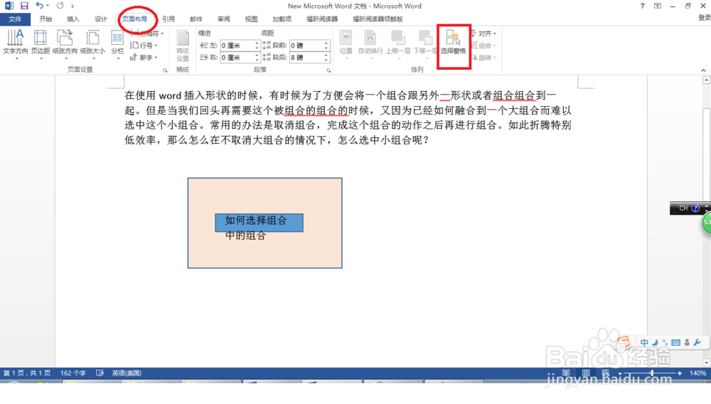Switch to the 开始 (Home) tab

(46, 19)
